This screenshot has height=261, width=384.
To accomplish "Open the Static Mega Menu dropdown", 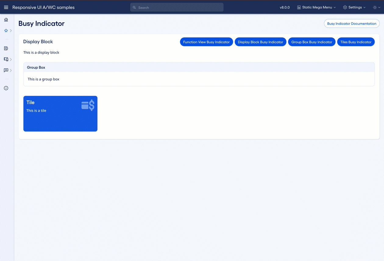I will 316,7.
